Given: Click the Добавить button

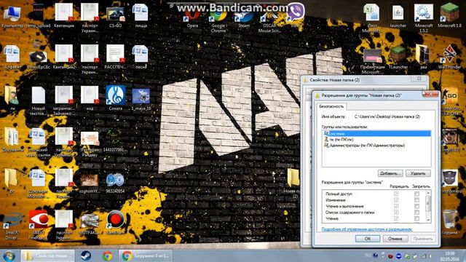Looking at the screenshot, I should [x=390, y=173].
